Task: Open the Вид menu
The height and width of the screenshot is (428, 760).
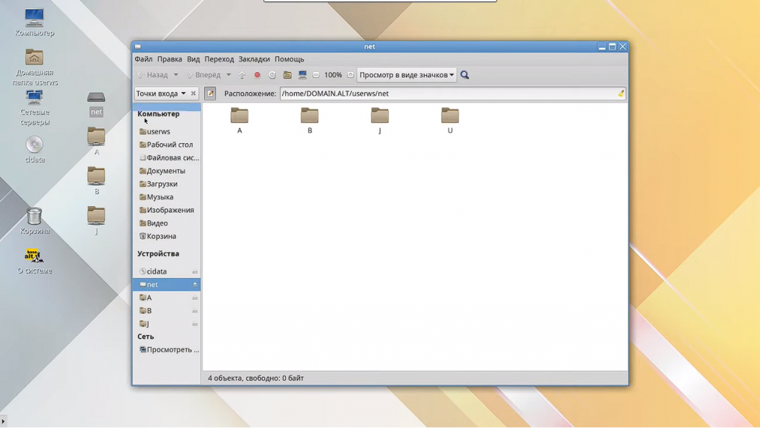Action: (x=194, y=59)
